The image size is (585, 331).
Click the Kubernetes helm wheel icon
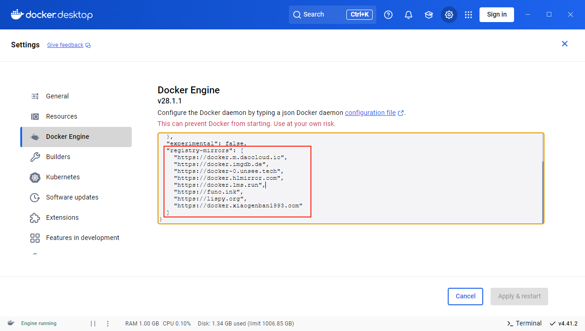pos(35,177)
